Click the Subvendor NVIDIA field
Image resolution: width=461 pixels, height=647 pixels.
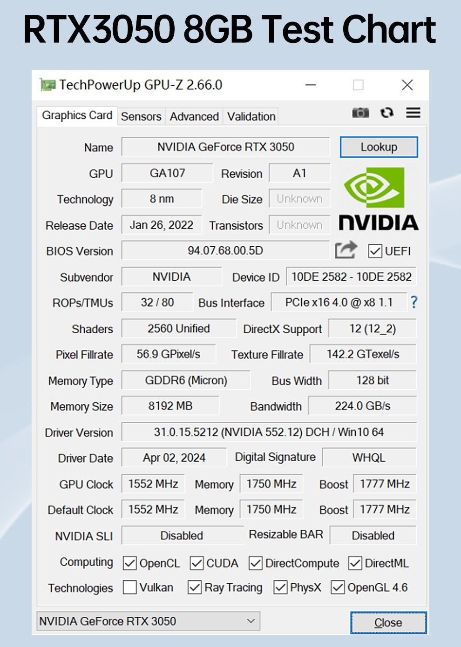point(171,276)
